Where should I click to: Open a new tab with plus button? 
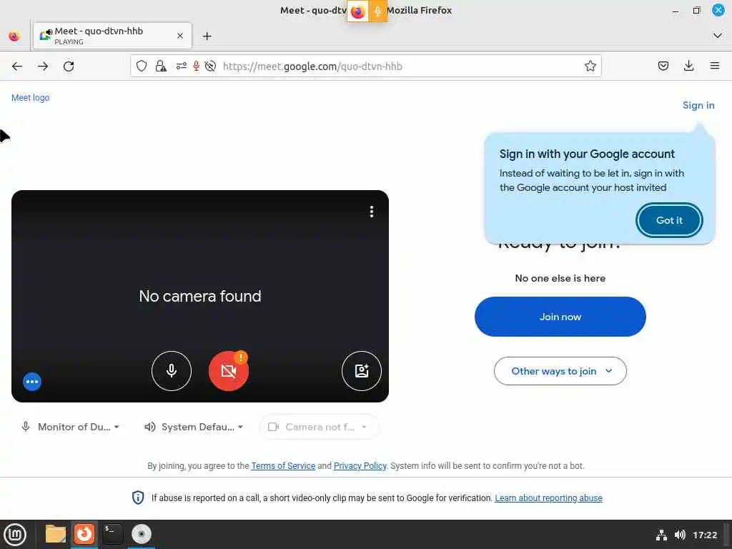(207, 36)
